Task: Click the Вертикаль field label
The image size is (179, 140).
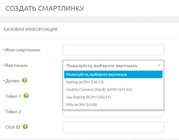Action: (16, 66)
